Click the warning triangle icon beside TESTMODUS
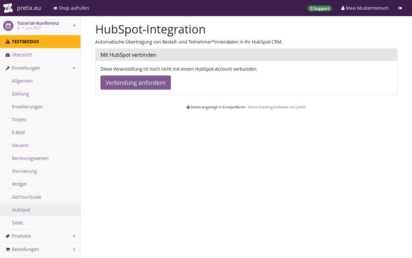Screen dimensions: 412x258 (x=8, y=42)
